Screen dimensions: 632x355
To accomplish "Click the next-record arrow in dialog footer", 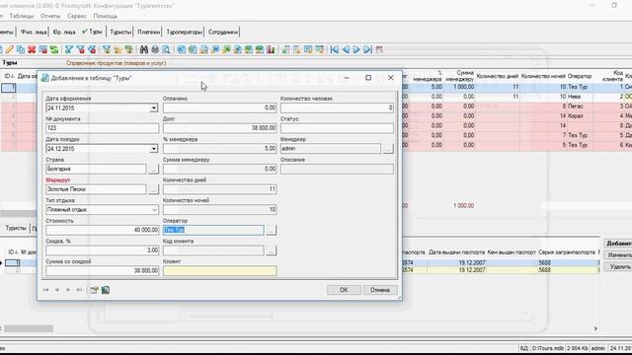I will pos(68,290).
